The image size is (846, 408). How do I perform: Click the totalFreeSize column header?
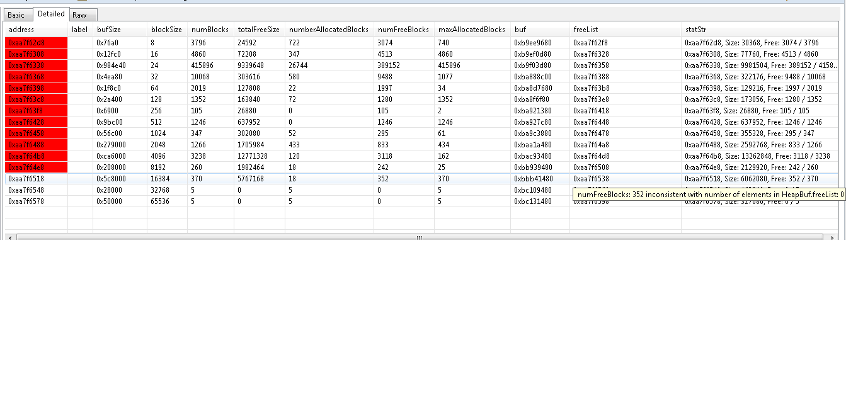tap(259, 30)
